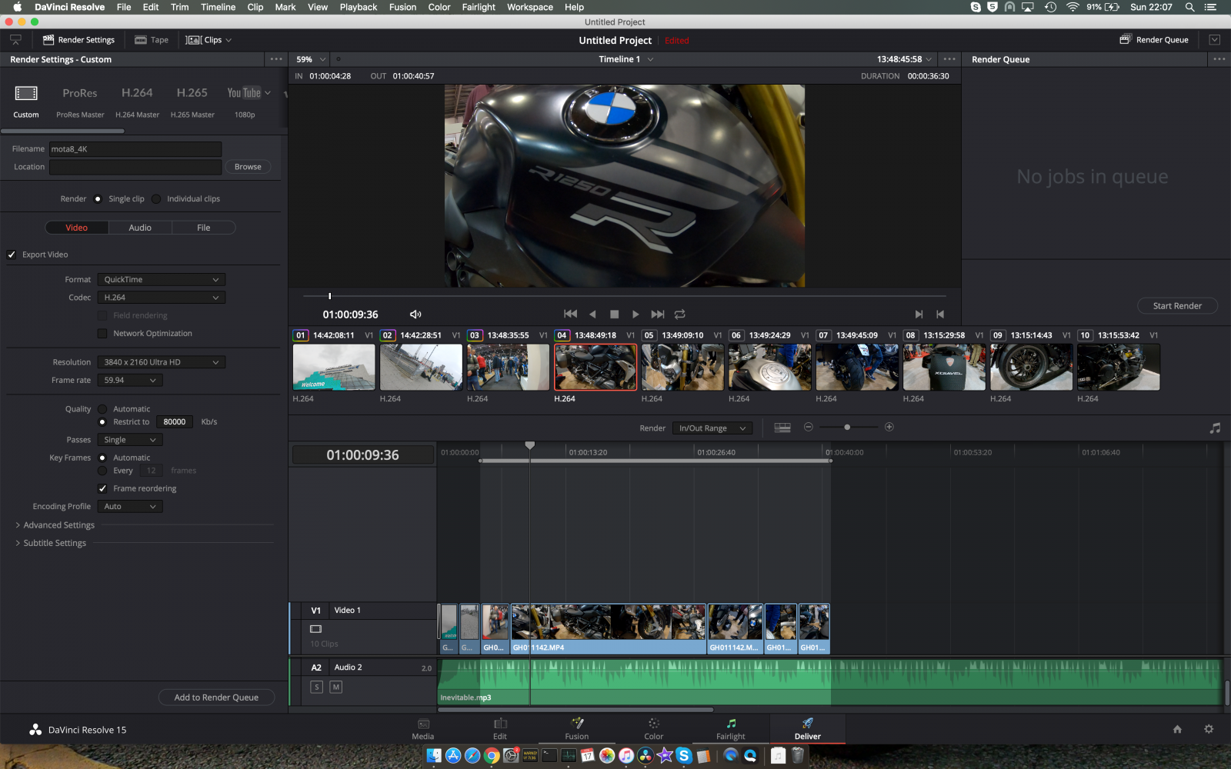Open Render Settings options menu dots
This screenshot has width=1231, height=769.
click(x=276, y=59)
